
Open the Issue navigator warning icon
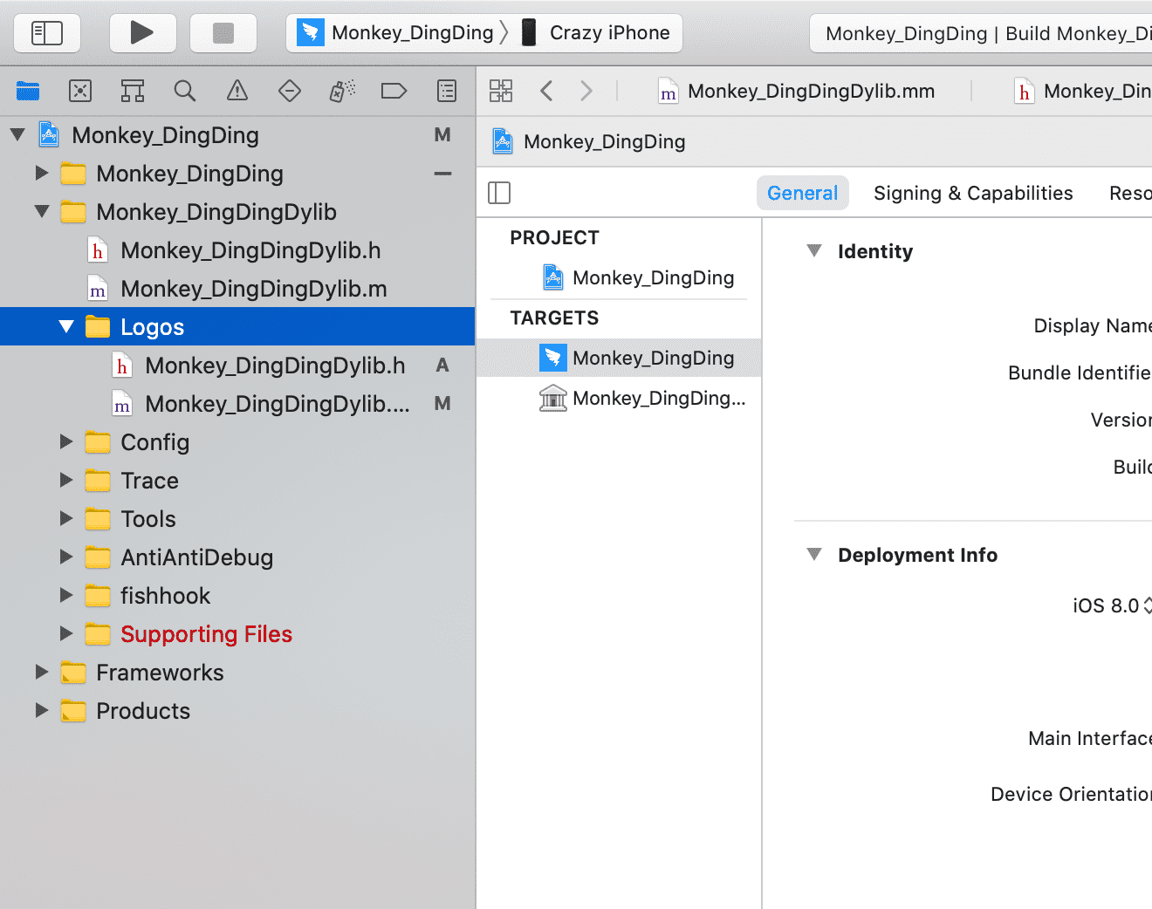(237, 91)
